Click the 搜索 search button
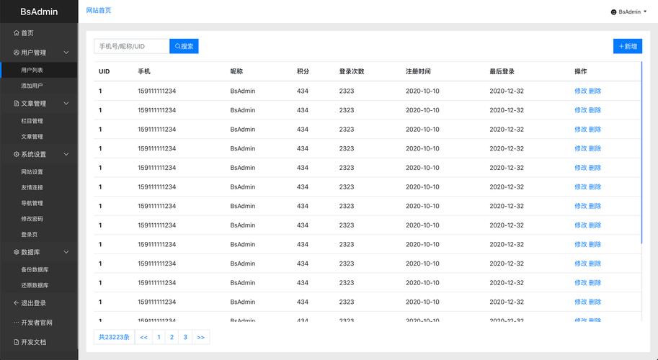658x360 pixels. (x=184, y=46)
